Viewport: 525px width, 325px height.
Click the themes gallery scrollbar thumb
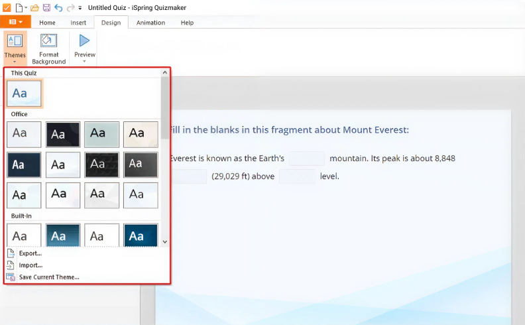point(165,108)
